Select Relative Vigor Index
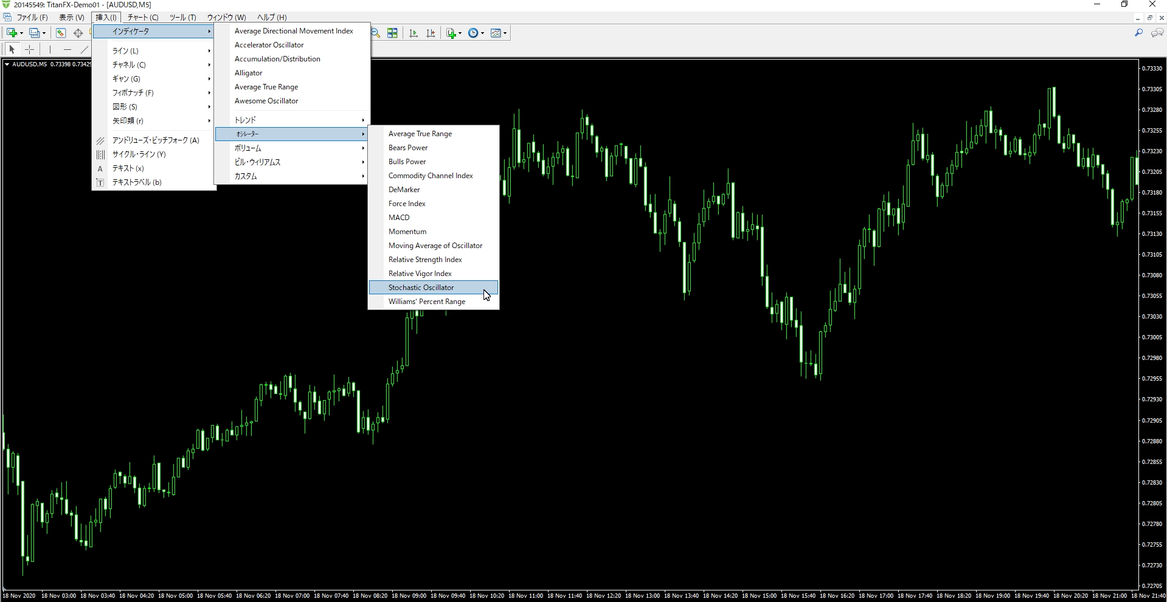Viewport: 1167px width, 602px height. pos(434,274)
